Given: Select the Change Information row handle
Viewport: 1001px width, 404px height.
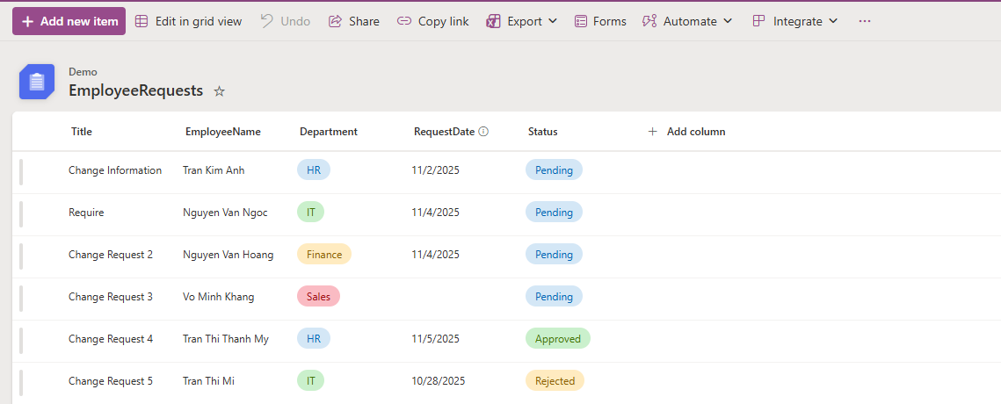Looking at the screenshot, I should click(21, 171).
